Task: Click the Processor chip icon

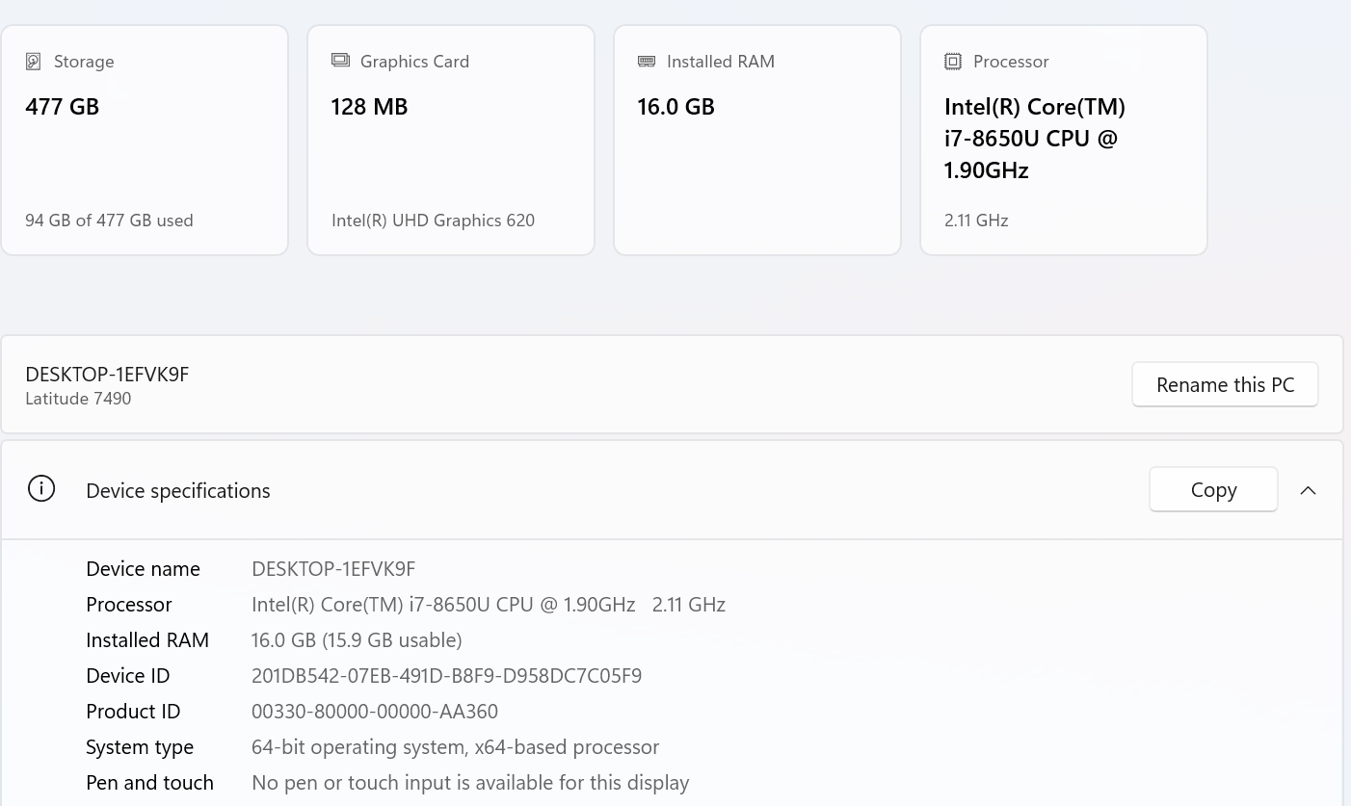Action: (x=953, y=62)
